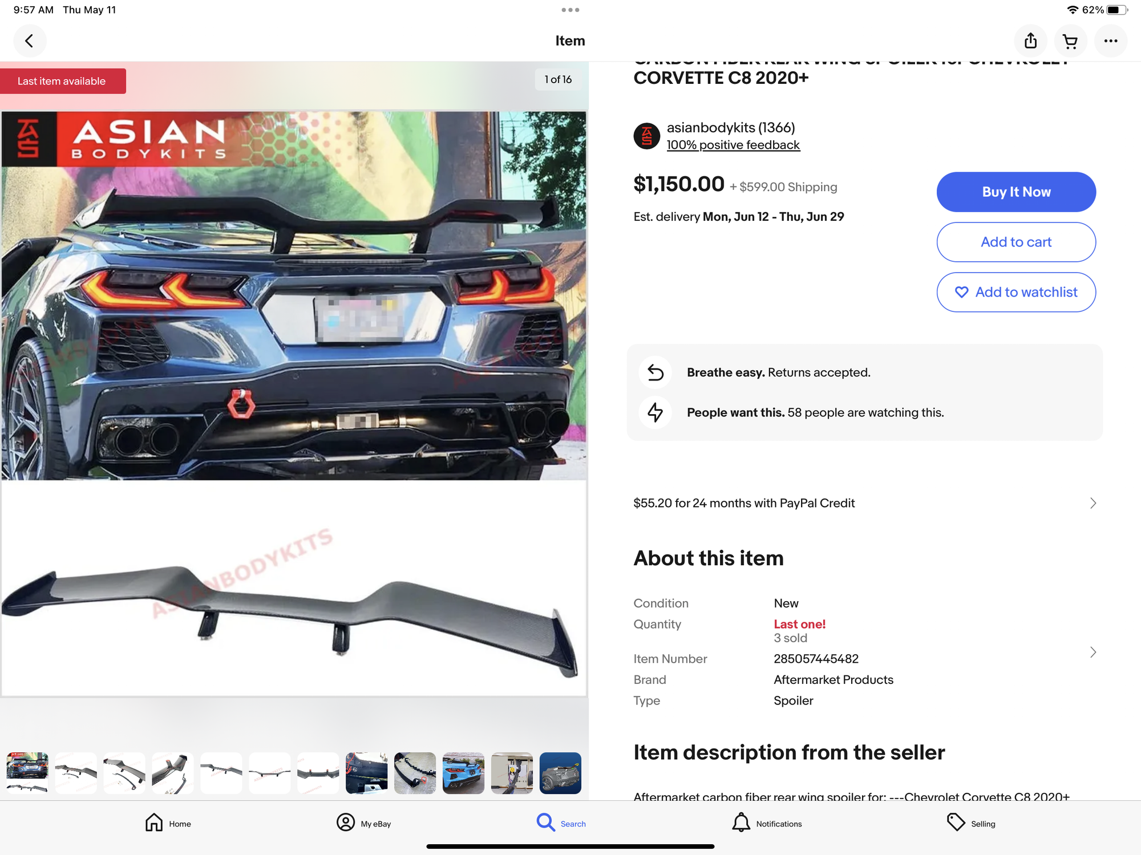Open the Selling tag tab

coord(971,823)
